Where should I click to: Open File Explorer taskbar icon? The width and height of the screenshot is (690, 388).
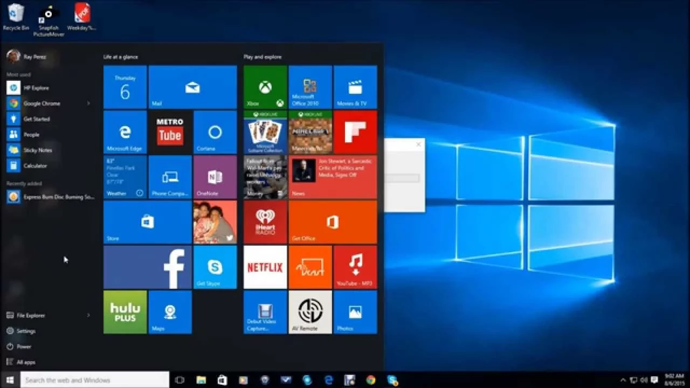tap(201, 380)
